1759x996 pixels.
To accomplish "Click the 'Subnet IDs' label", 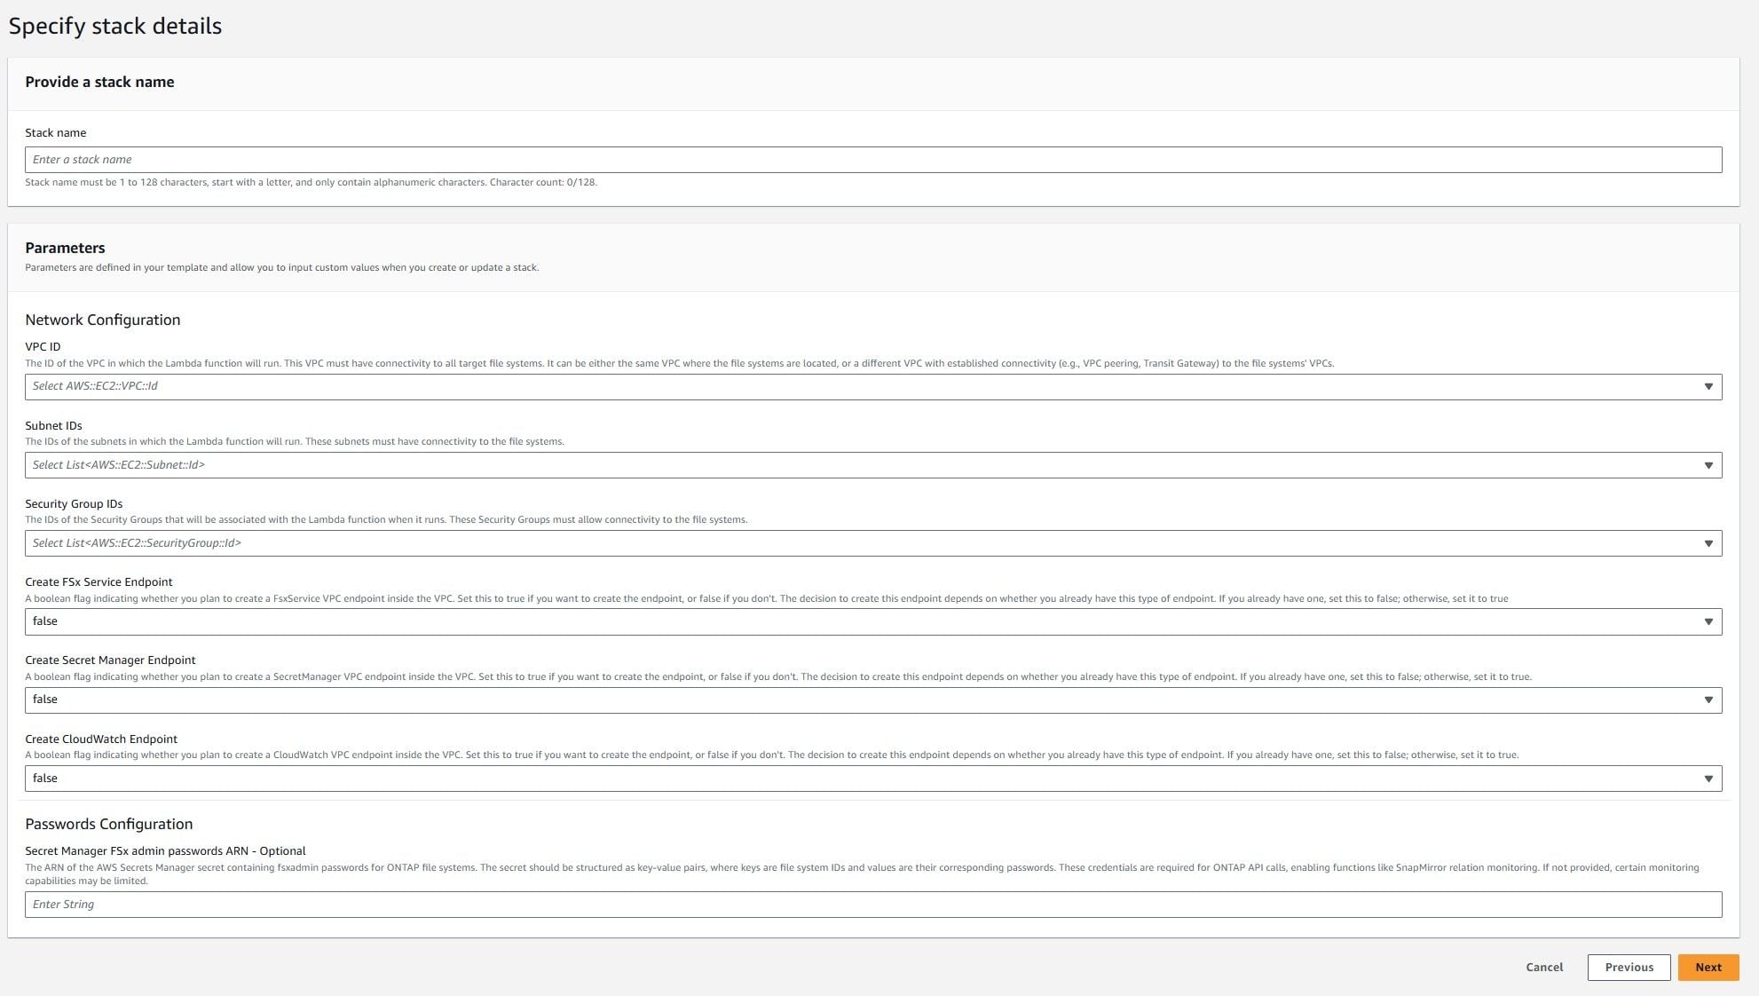I will [53, 426].
